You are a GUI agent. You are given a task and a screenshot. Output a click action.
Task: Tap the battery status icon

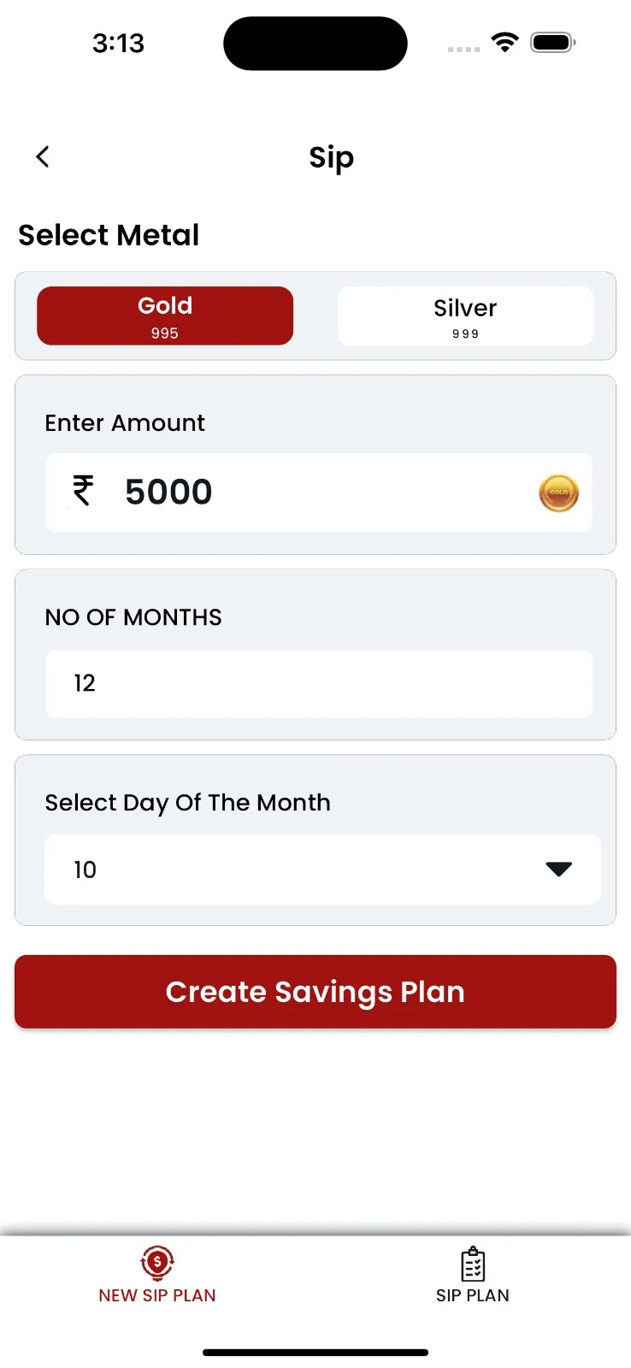tap(553, 42)
